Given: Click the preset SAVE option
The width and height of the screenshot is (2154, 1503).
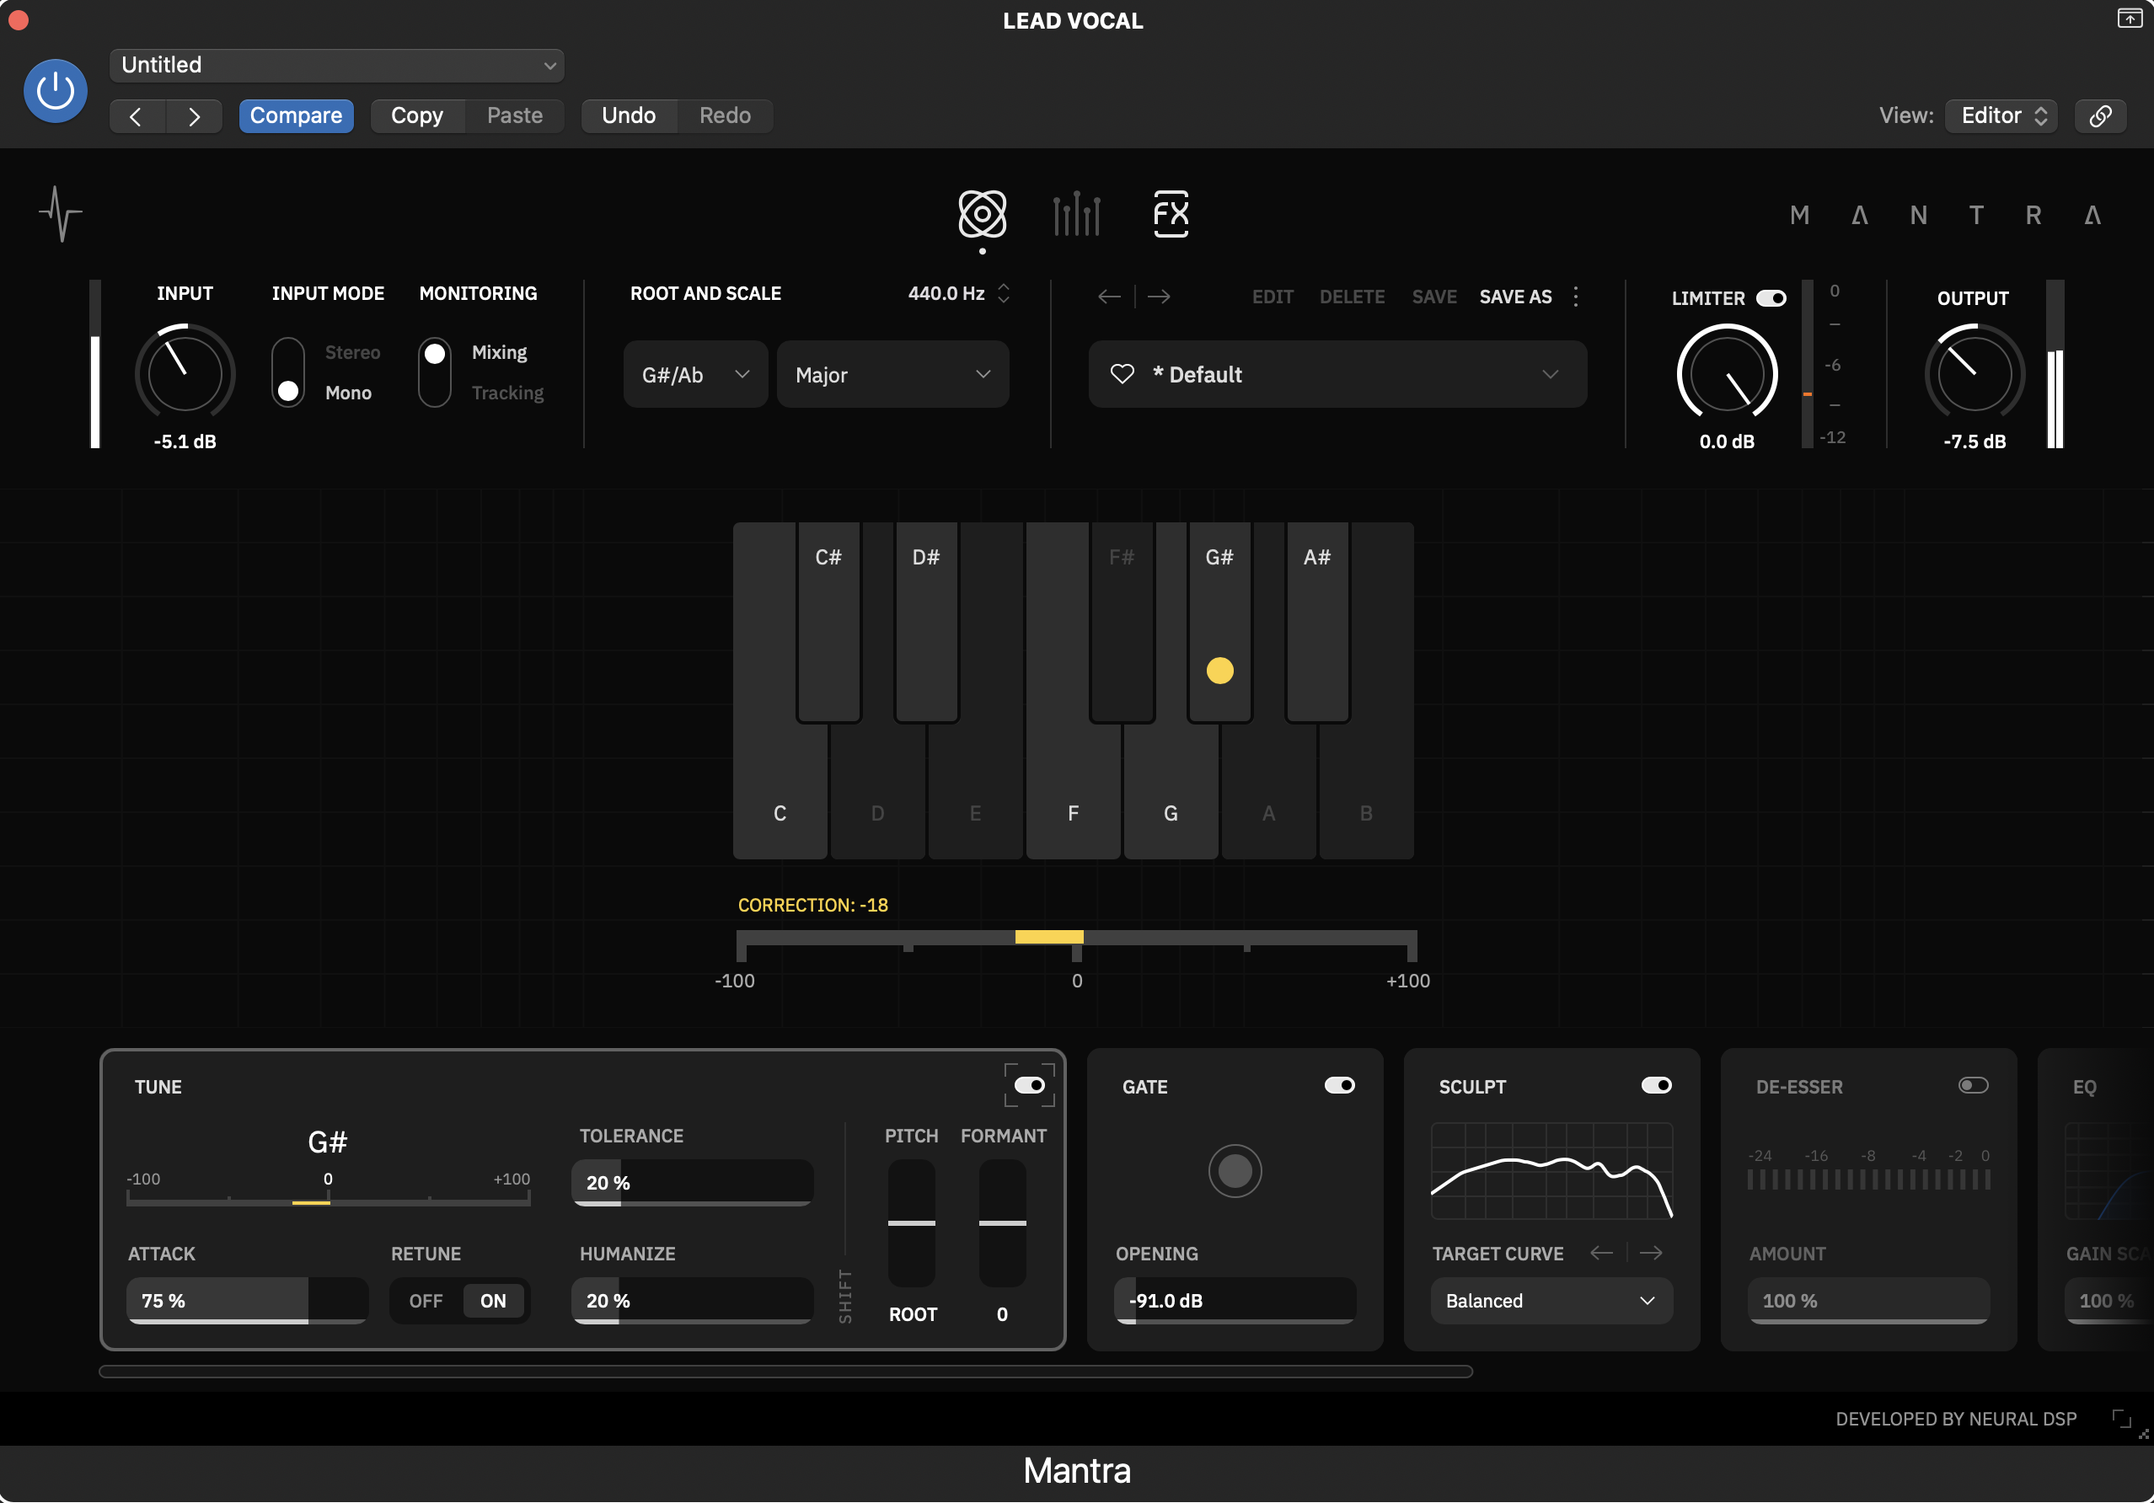Looking at the screenshot, I should (1434, 297).
